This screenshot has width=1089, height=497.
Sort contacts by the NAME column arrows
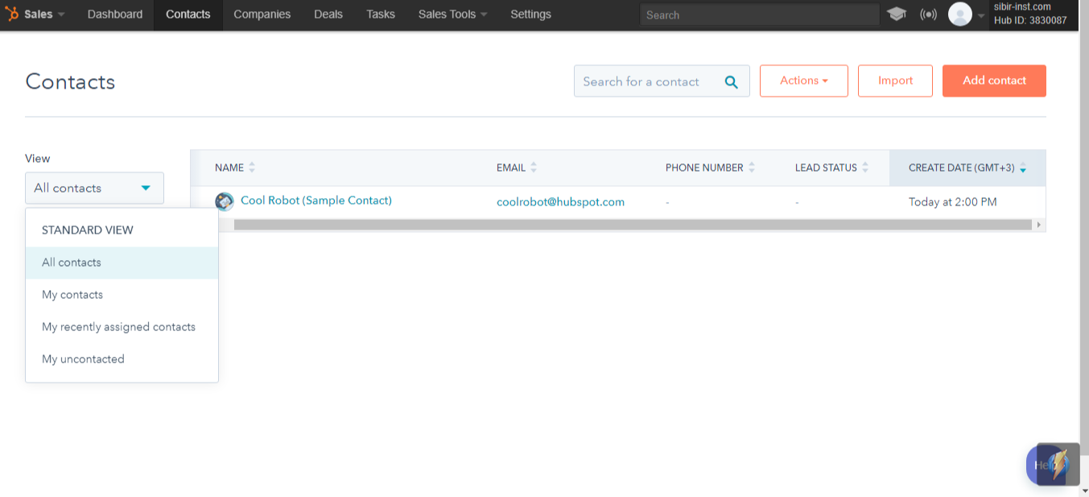pyautogui.click(x=251, y=167)
